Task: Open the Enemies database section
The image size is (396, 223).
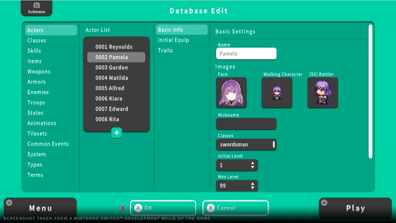Action: [x=38, y=92]
